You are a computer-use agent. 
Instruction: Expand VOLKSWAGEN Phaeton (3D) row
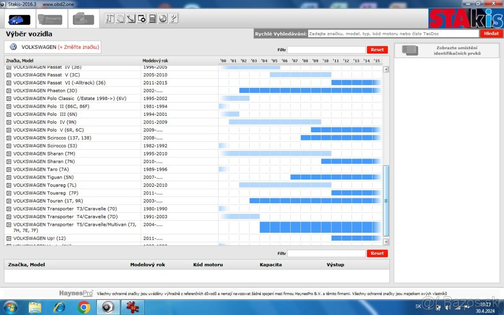[9, 91]
